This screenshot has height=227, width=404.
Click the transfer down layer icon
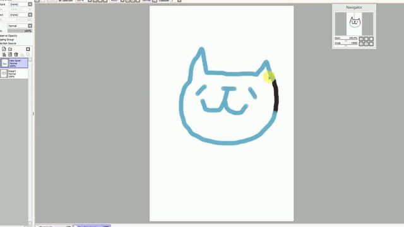coord(4,55)
